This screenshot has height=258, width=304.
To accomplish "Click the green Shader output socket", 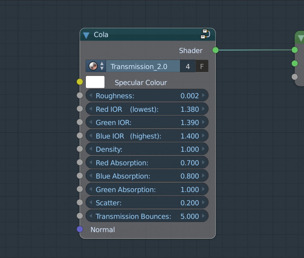I will [215, 50].
